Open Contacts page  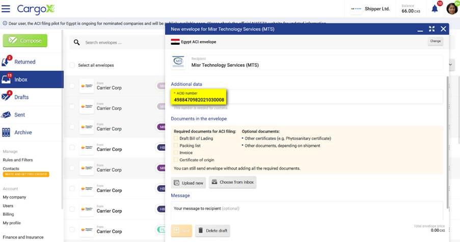(x=11, y=169)
